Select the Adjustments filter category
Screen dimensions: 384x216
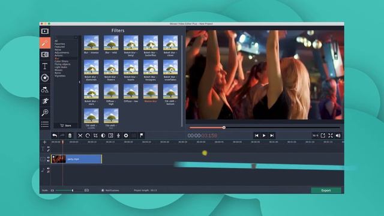tap(62, 53)
